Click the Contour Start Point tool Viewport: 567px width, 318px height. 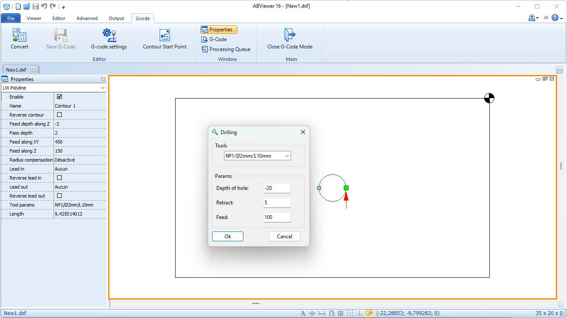[164, 38]
